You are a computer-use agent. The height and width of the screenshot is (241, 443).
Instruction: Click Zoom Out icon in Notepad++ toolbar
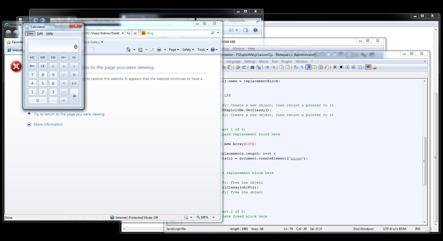tap(273, 67)
